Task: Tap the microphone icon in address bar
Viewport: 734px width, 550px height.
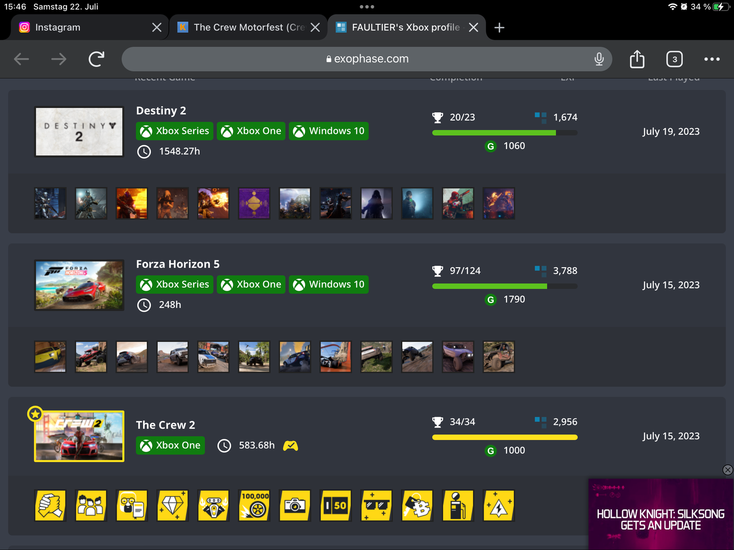Action: (599, 59)
